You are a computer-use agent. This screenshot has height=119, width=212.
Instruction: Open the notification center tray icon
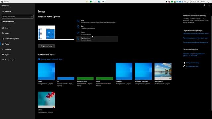[x=208, y=2]
